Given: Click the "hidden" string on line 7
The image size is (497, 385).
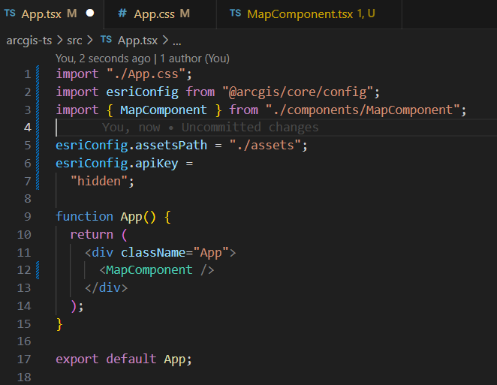Looking at the screenshot, I should pos(99,182).
